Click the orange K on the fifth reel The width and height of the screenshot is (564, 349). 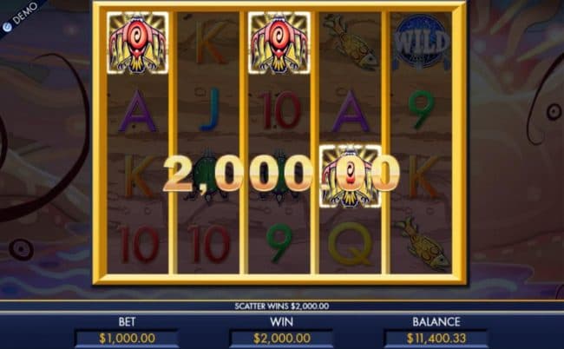[424, 176]
